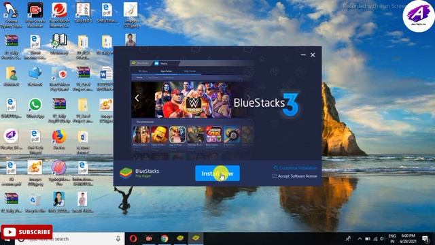This screenshot has height=245, width=435.
Task: Open the taskbar clock showing 6:00 PM
Action: (x=408, y=239)
